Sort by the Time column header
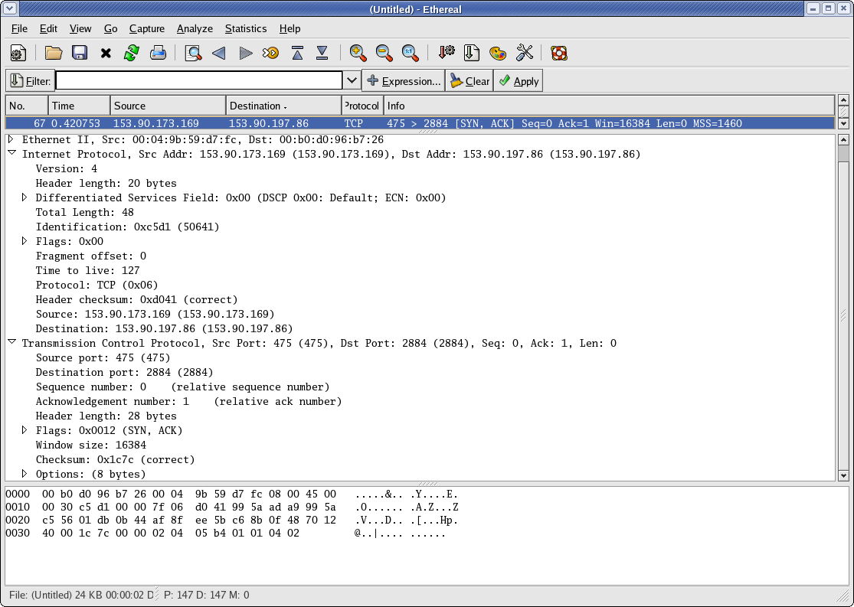Image resolution: width=854 pixels, height=607 pixels. point(79,106)
